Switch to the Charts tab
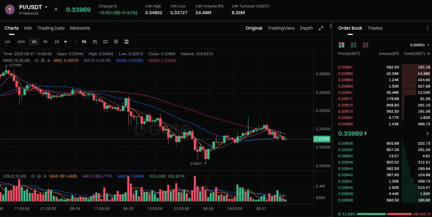 [x=12, y=28]
